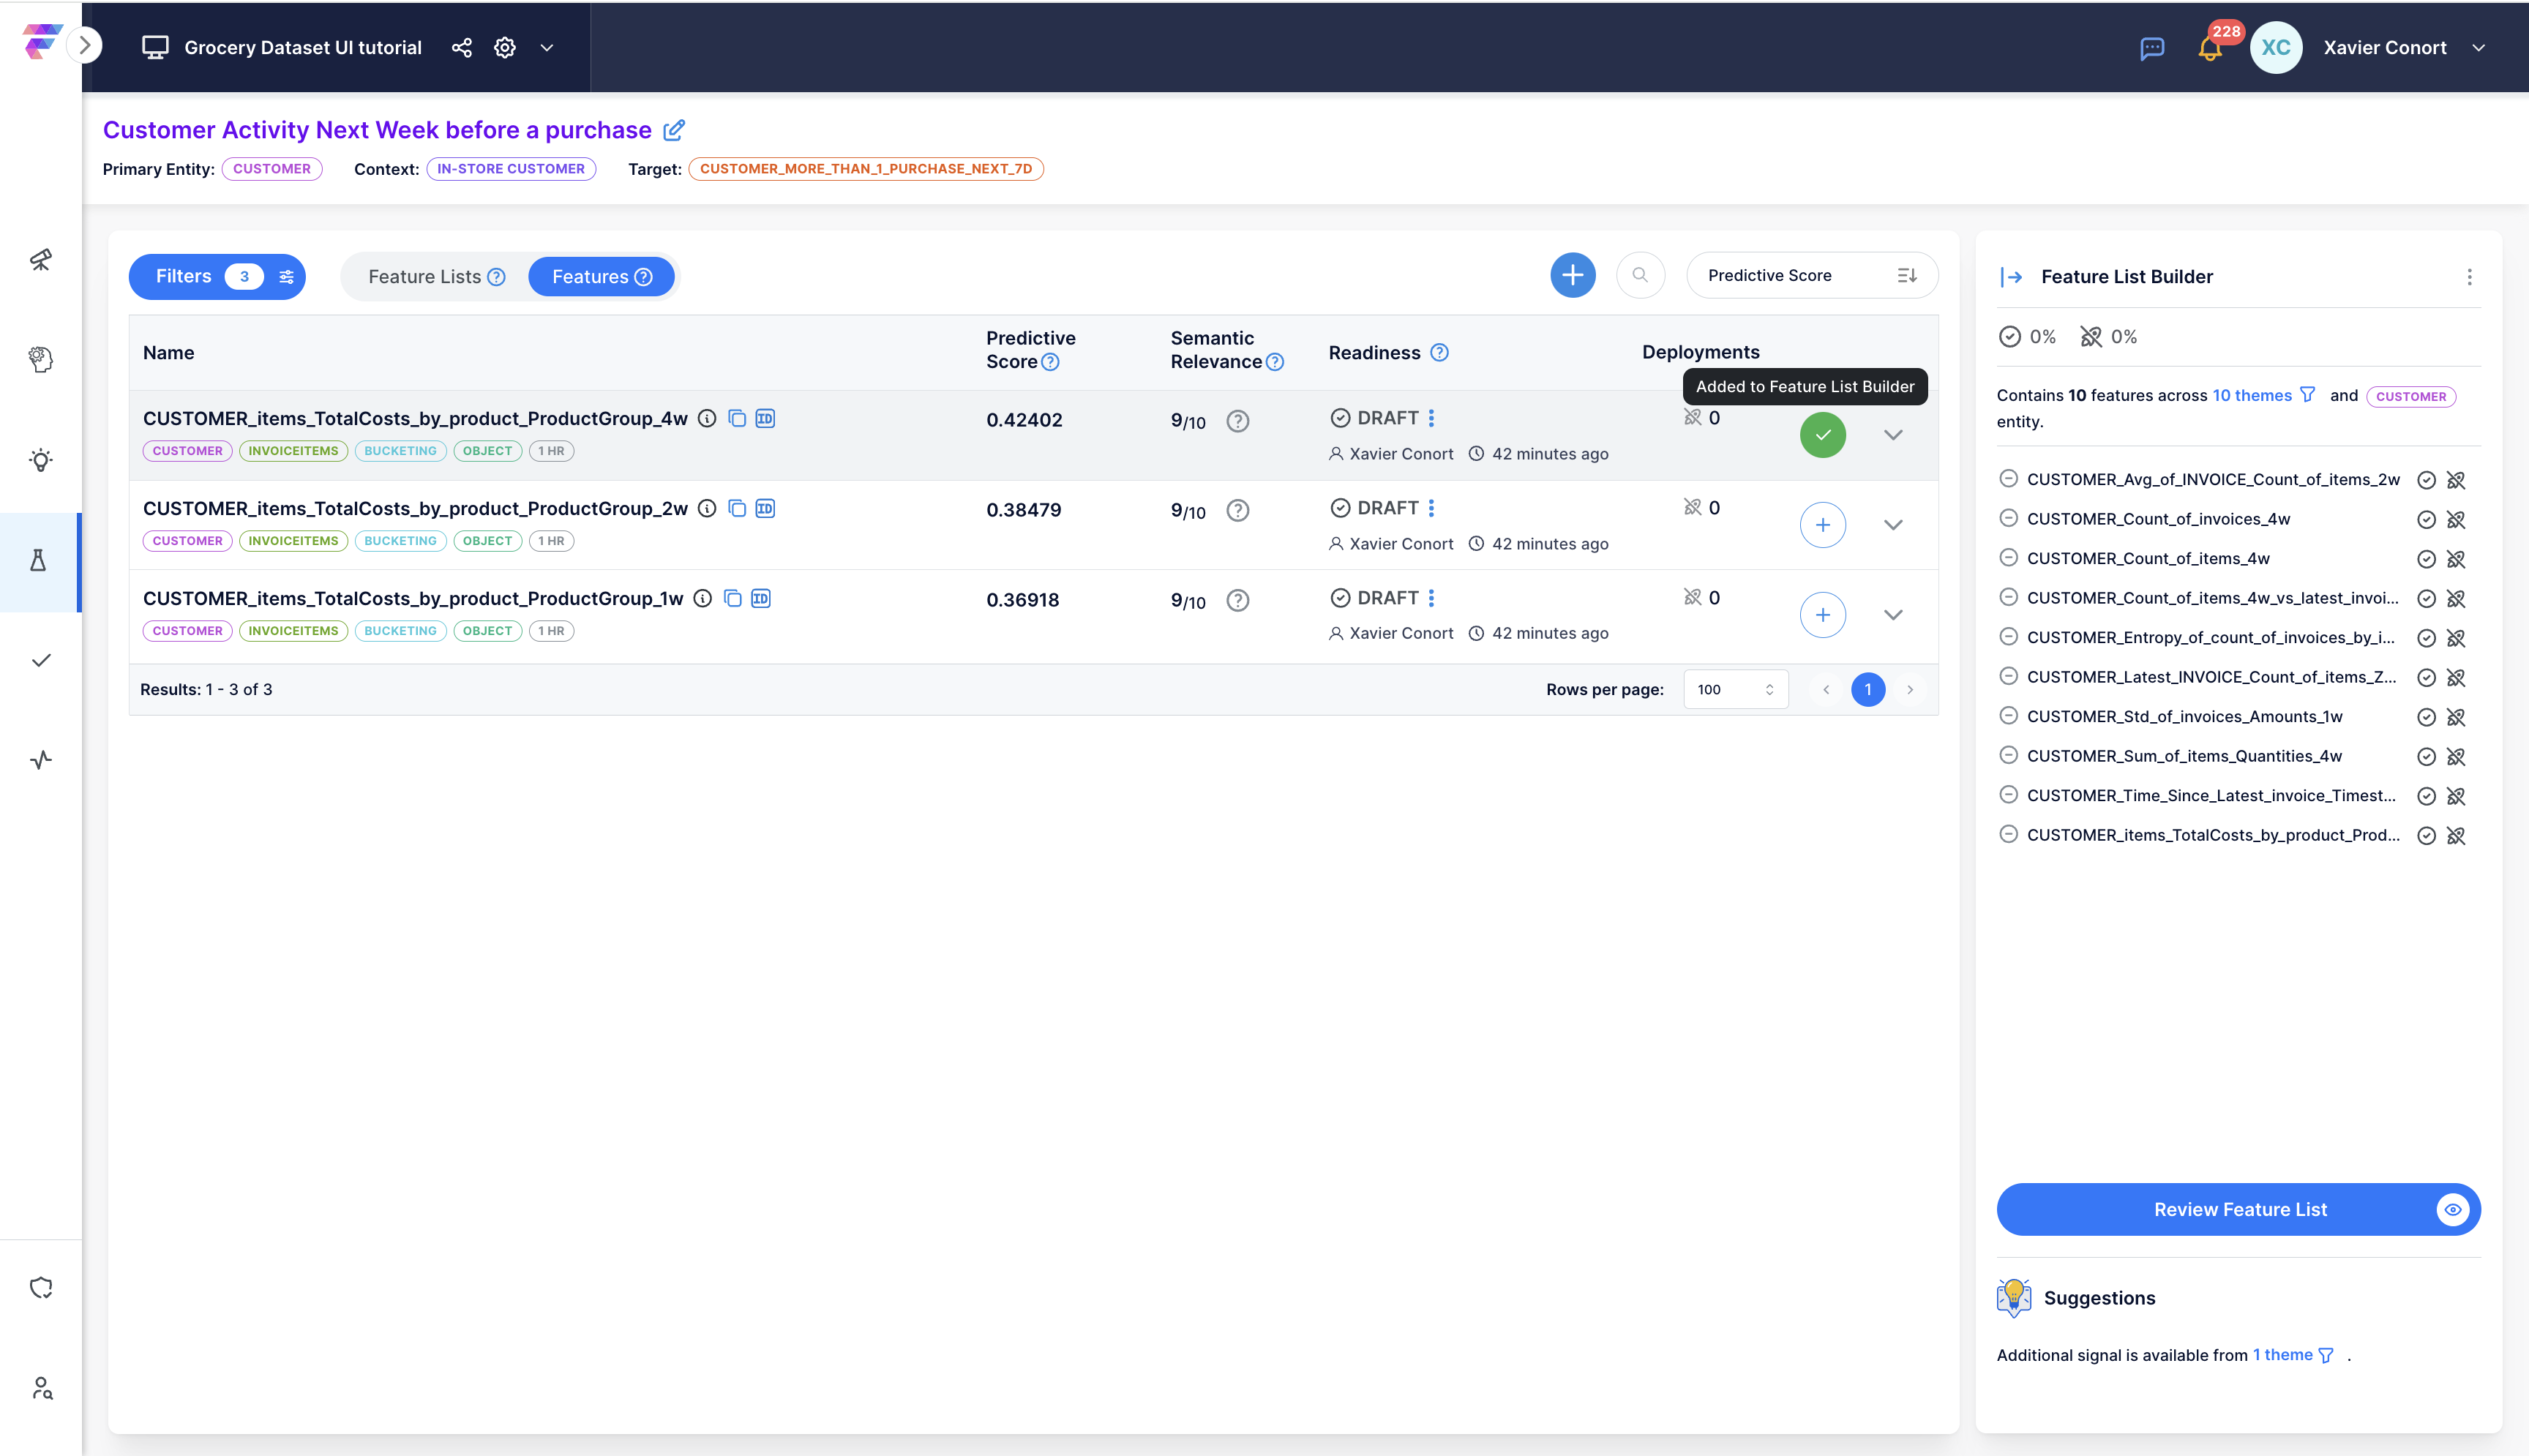Remove CUSTOMER_Sum_of_items_Quantities_4w from builder
The image size is (2529, 1456).
(2008, 755)
